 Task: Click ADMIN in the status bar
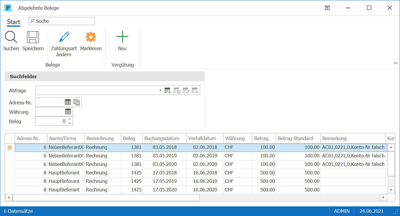[342, 211]
